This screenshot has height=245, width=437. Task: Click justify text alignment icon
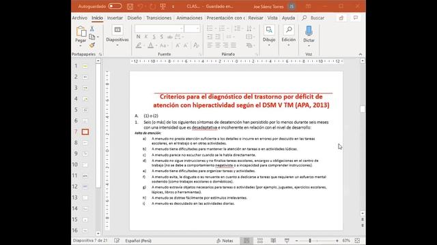(x=234, y=46)
